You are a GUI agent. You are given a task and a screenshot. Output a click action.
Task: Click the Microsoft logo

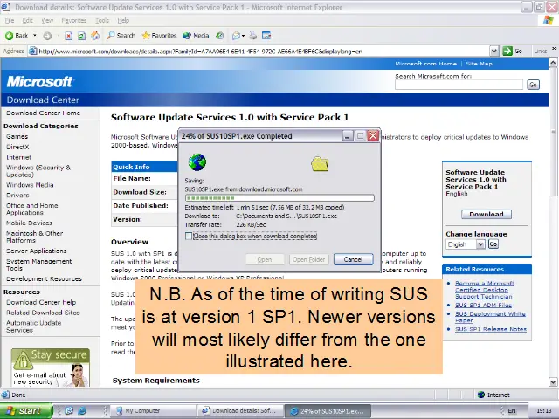click(39, 81)
